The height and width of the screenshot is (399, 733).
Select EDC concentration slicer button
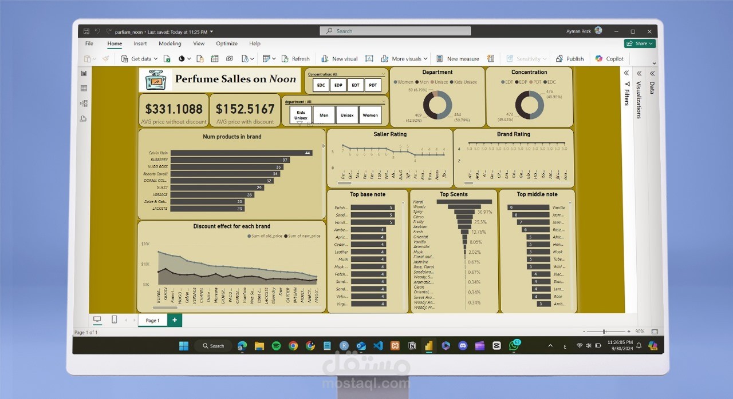321,85
